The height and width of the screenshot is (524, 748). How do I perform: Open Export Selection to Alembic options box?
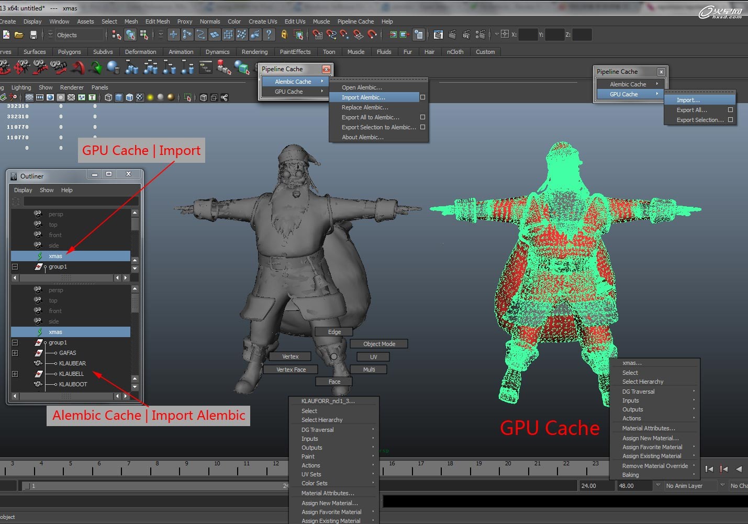pyautogui.click(x=422, y=127)
